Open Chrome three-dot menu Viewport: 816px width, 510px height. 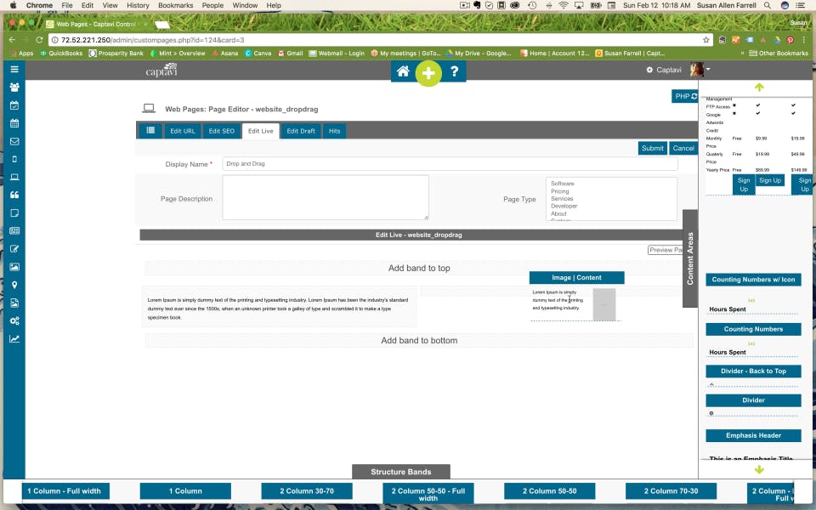805,40
